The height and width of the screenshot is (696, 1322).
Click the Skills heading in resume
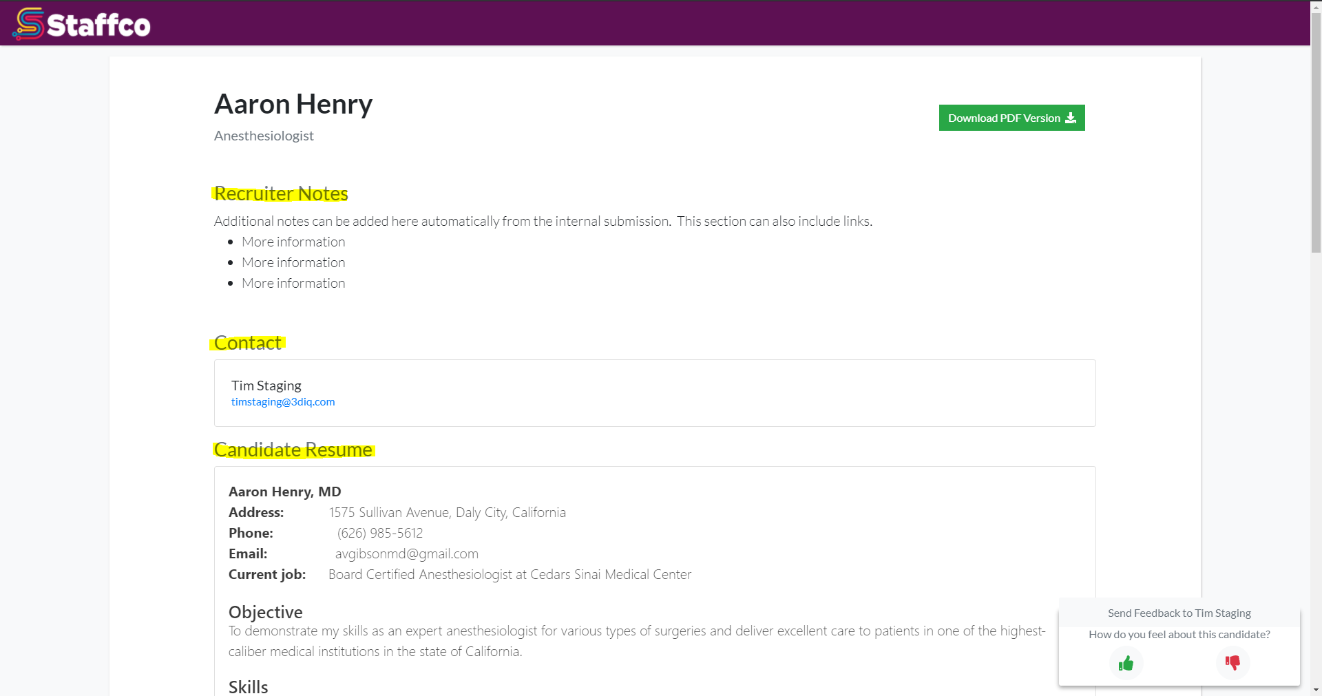coord(249,687)
